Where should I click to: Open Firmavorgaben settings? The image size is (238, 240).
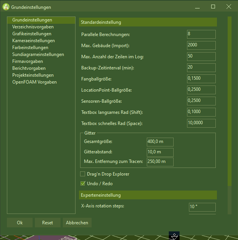point(41,61)
